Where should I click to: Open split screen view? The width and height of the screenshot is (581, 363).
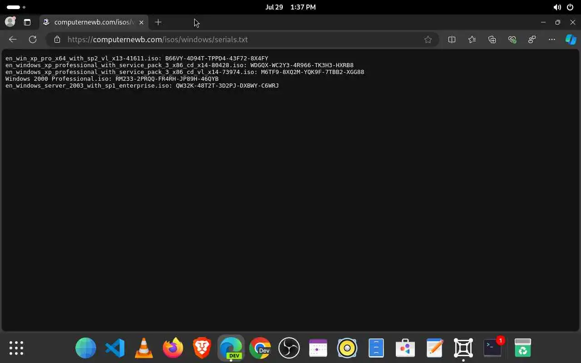click(452, 39)
